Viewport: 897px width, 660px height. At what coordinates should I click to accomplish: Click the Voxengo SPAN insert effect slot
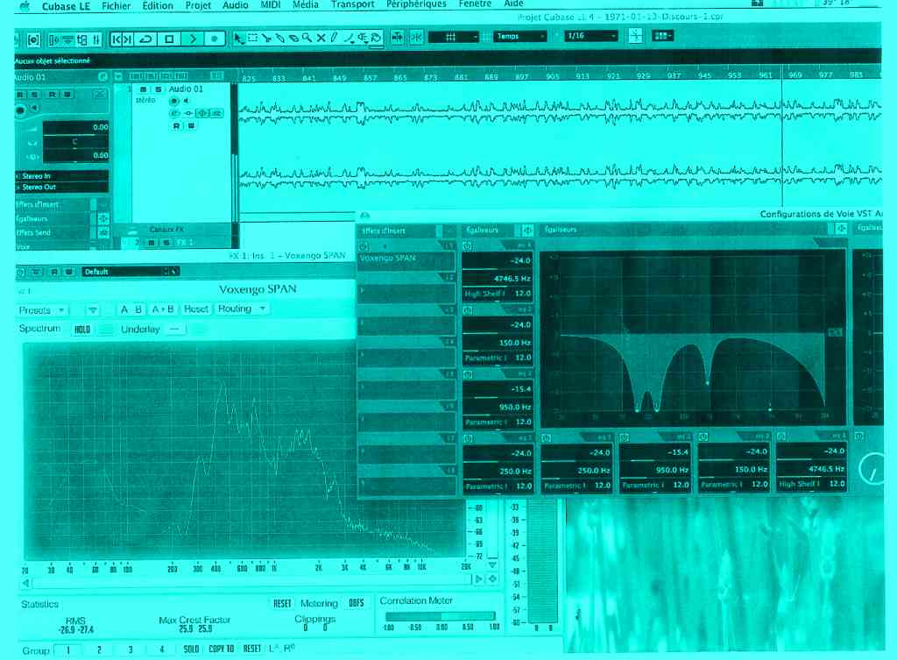pos(403,259)
